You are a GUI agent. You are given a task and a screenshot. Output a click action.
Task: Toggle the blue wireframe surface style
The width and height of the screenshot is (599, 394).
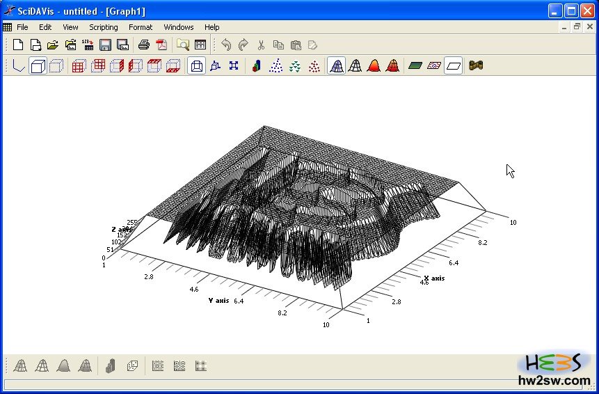point(336,66)
